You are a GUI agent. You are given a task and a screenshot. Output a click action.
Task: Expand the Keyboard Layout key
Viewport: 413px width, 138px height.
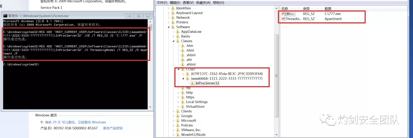[x=169, y=13]
